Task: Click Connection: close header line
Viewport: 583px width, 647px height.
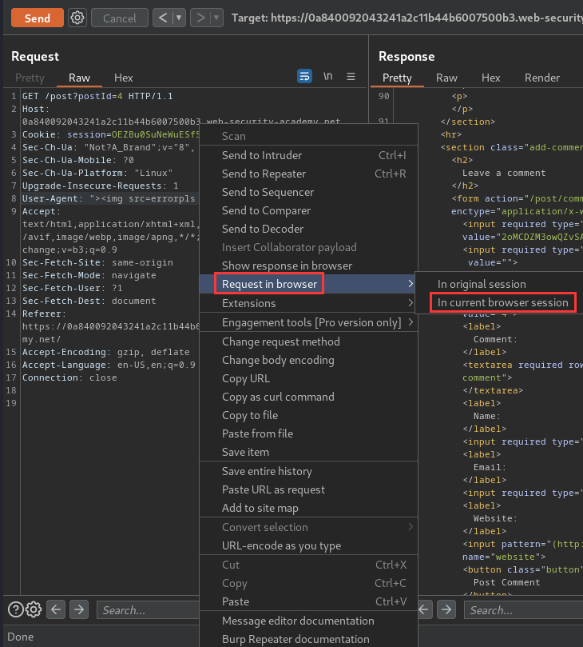Action: point(69,377)
